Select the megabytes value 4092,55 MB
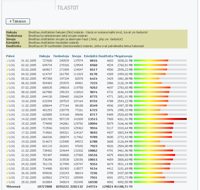The width and height of the screenshot is (200, 190). point(125,182)
